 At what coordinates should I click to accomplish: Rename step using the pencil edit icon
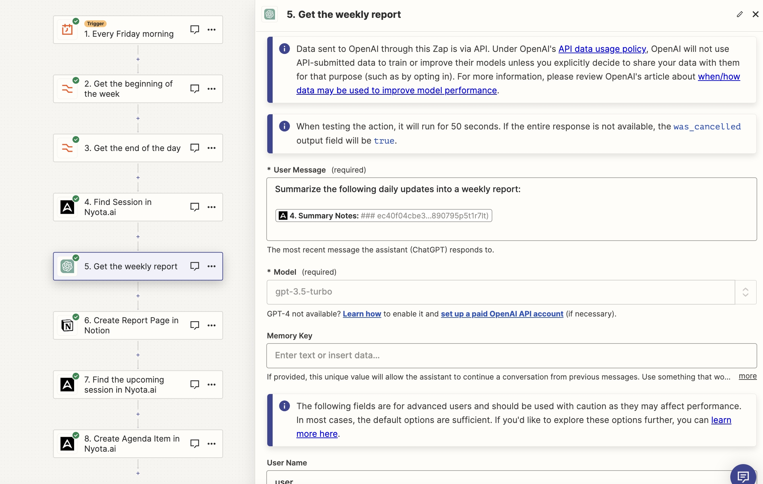pyautogui.click(x=740, y=14)
